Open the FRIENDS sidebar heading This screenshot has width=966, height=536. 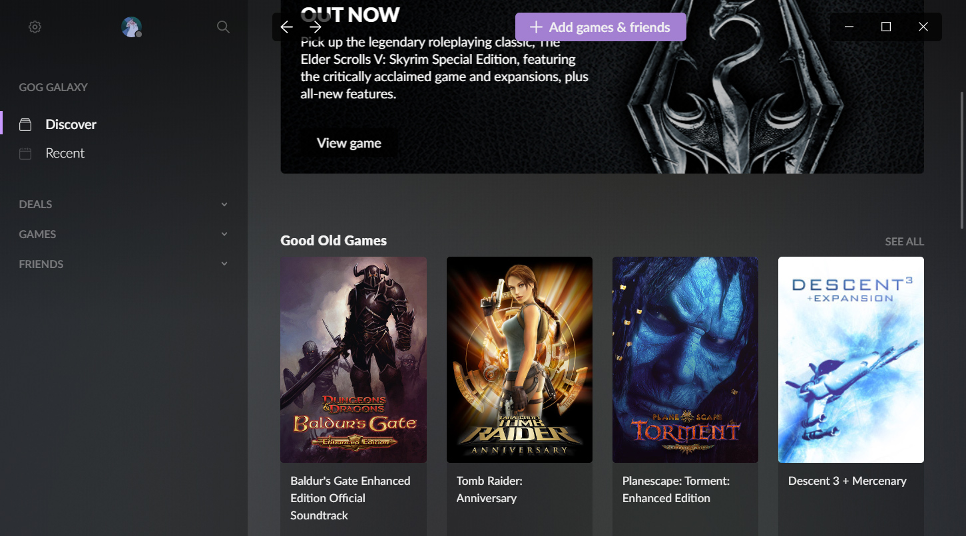41,264
